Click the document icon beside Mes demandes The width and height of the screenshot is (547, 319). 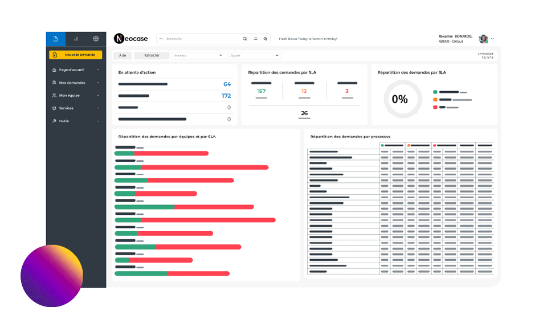[x=54, y=83]
